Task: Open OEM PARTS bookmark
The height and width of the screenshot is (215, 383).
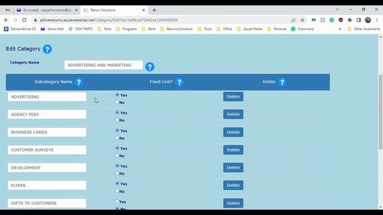Action: (81, 29)
